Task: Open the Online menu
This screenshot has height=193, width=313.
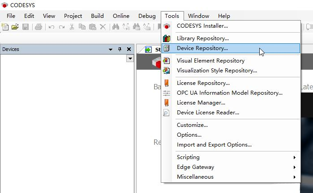Action: coord(121,16)
